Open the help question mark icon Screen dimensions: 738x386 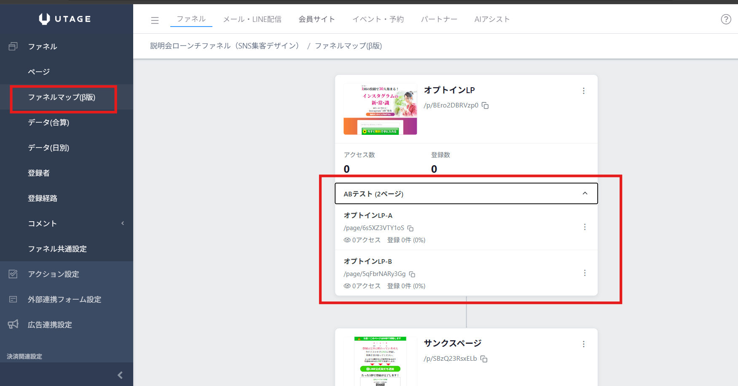726,19
